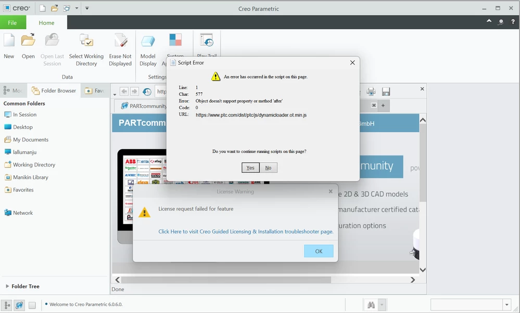Select the web browser icon in status bar
Screen dimensions: 520x313
pos(19,305)
